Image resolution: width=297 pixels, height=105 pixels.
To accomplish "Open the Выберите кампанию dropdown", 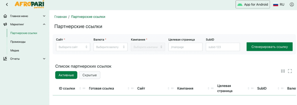I will (148, 47).
